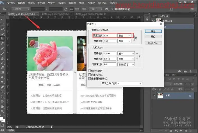Open the 窗口(W) menu
This screenshot has width=198, height=133.
[102, 3]
